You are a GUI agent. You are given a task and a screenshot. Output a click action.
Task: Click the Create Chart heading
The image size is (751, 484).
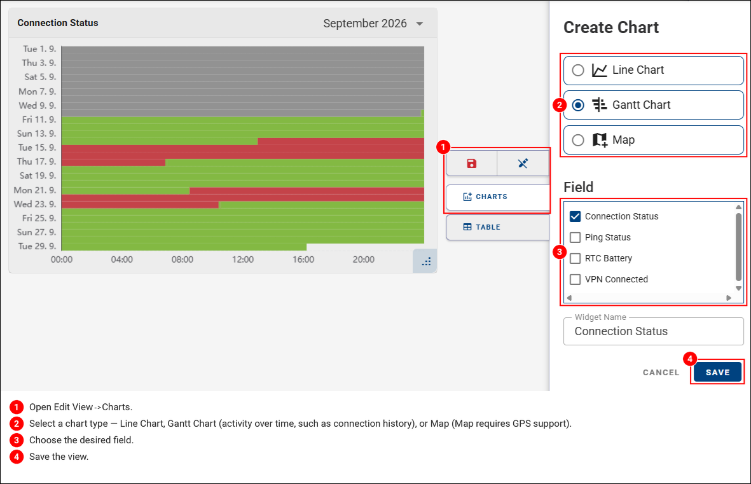pyautogui.click(x=611, y=28)
